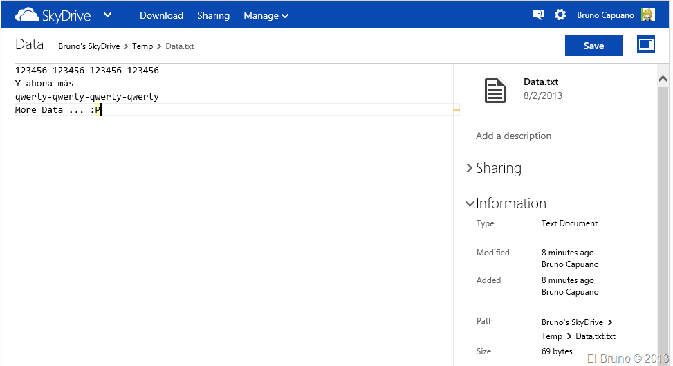The height and width of the screenshot is (366, 673).
Task: Click the Download menu item
Action: point(161,15)
